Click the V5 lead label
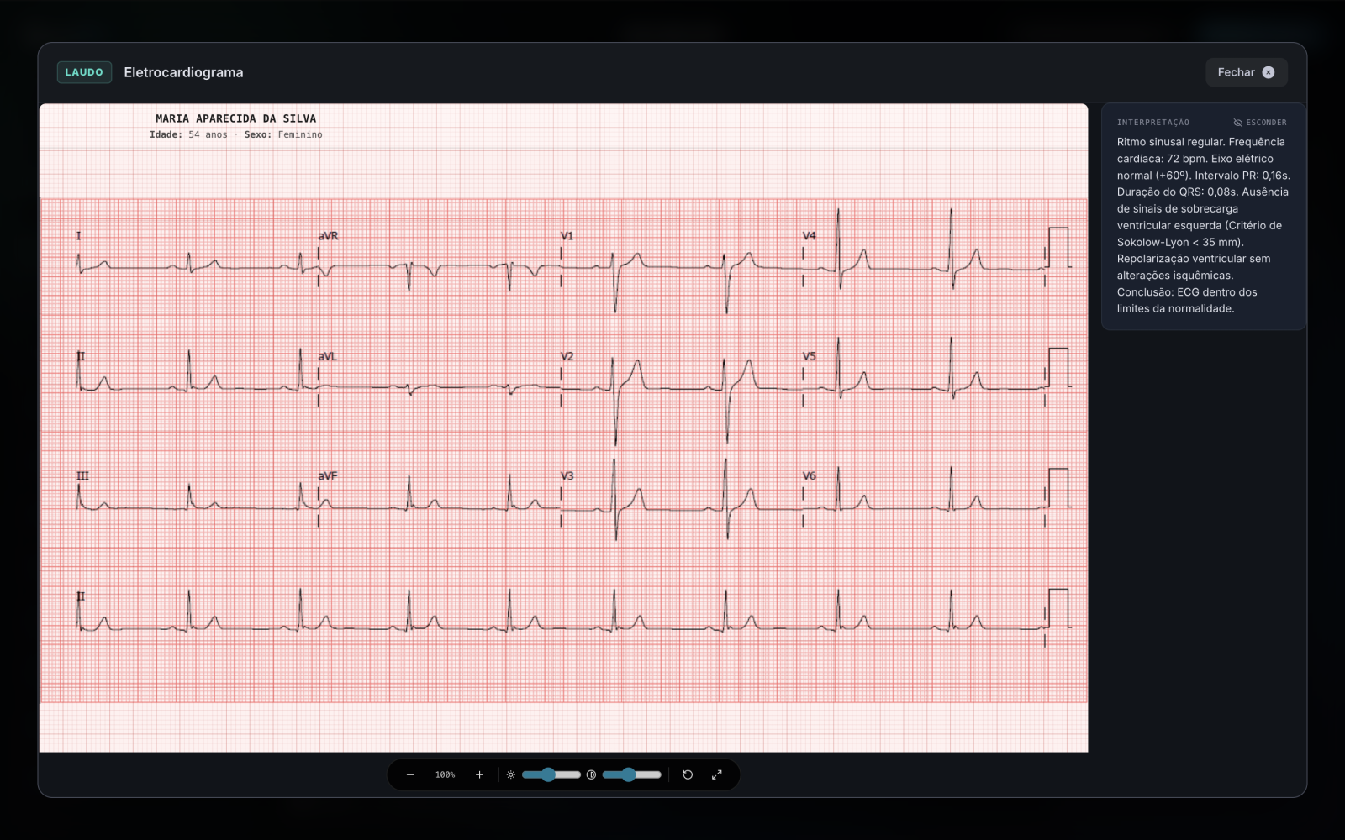1345x840 pixels. coord(809,356)
